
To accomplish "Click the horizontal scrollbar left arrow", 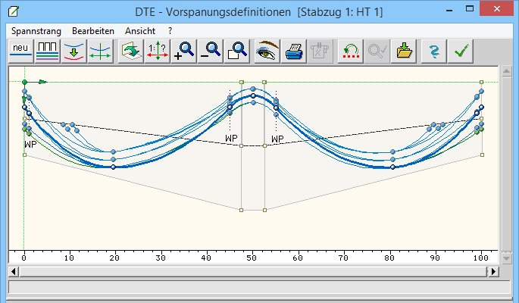I will tap(13, 270).
